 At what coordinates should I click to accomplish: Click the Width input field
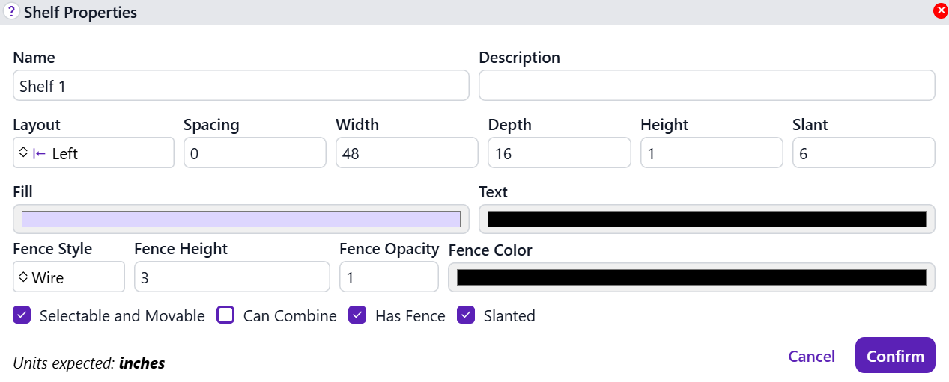point(407,153)
